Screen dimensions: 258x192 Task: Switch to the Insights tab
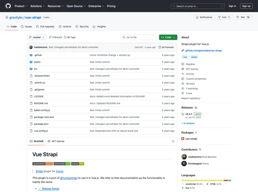(x=99, y=27)
